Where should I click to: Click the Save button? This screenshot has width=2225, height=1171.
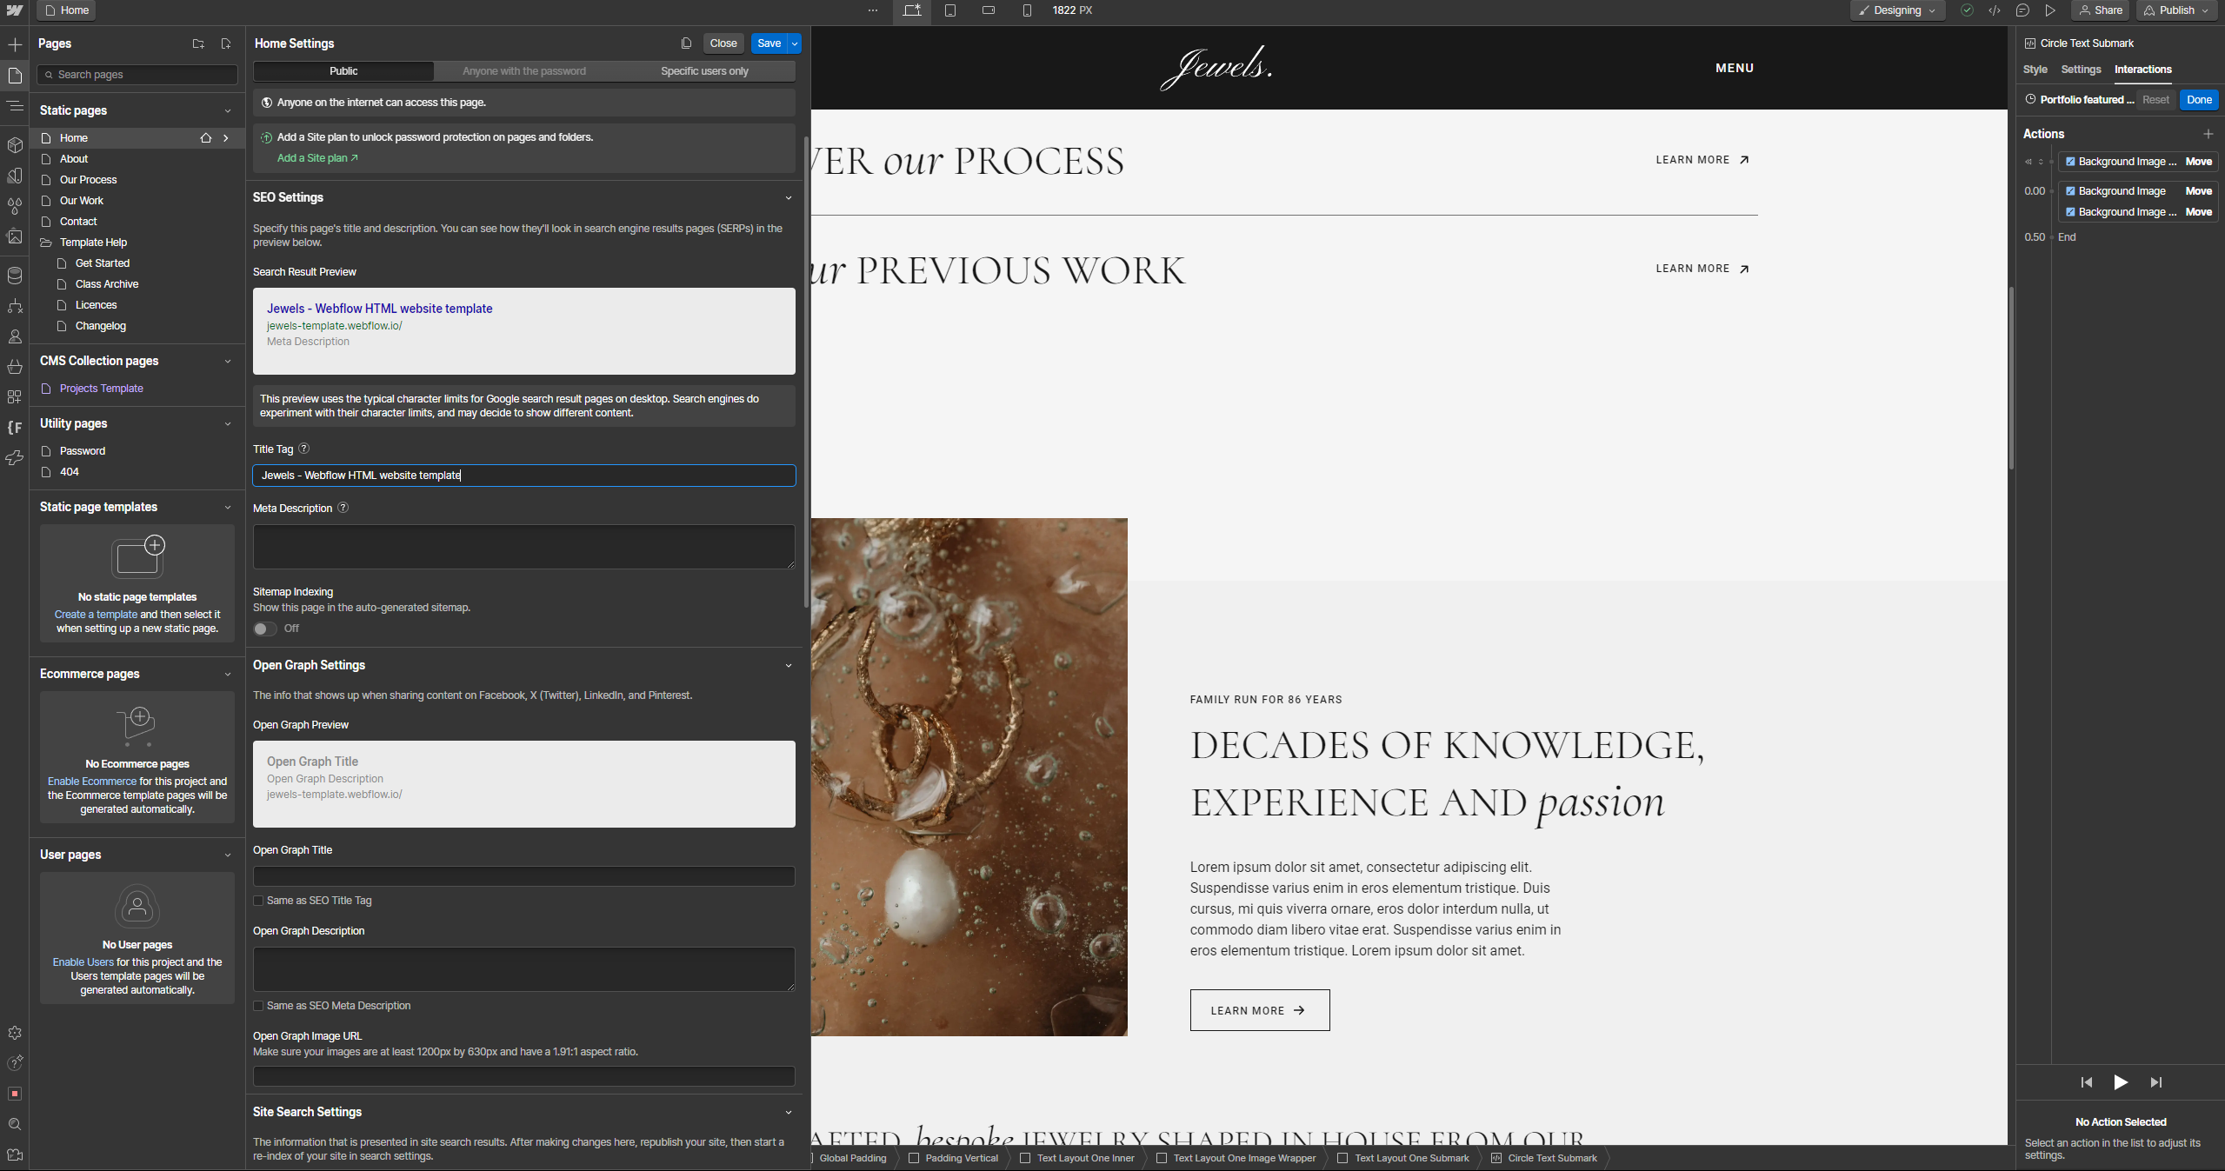click(x=769, y=43)
